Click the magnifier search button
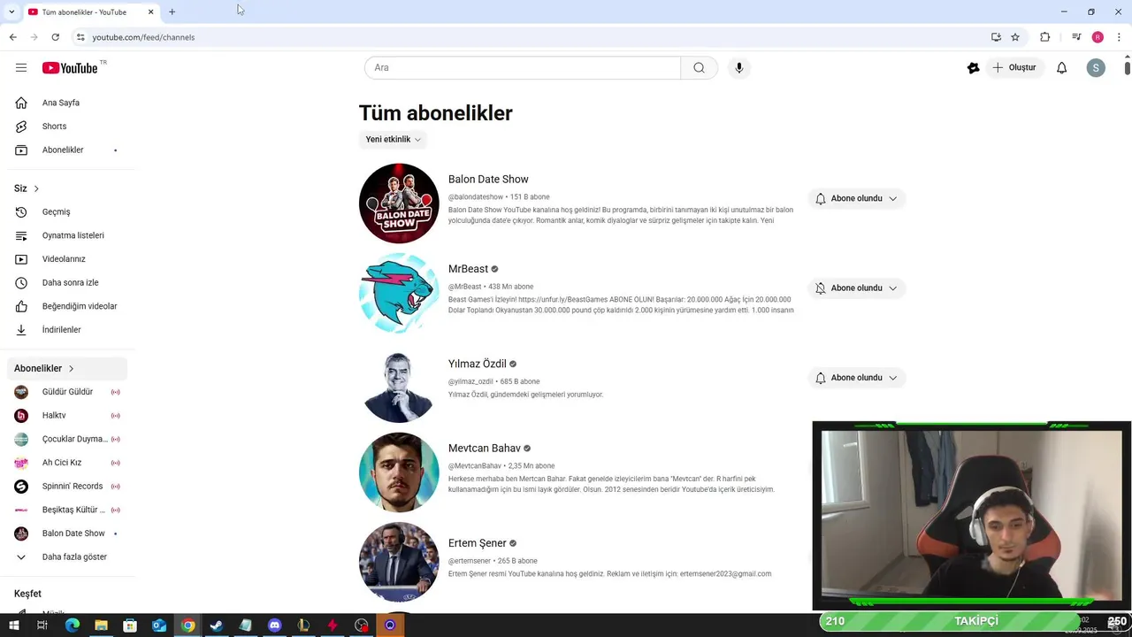The height and width of the screenshot is (637, 1132). [699, 68]
